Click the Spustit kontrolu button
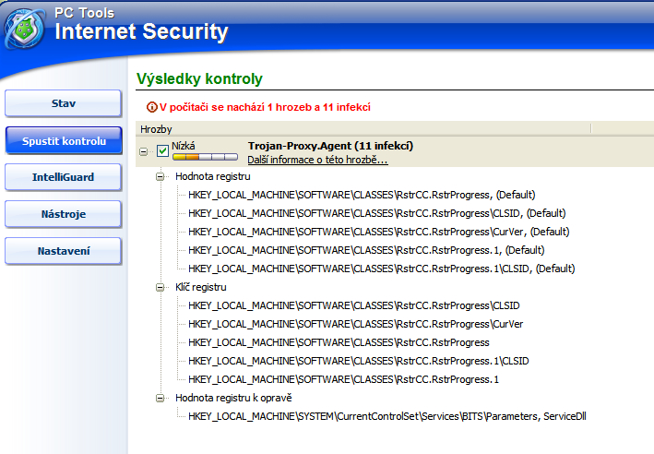 coord(64,141)
